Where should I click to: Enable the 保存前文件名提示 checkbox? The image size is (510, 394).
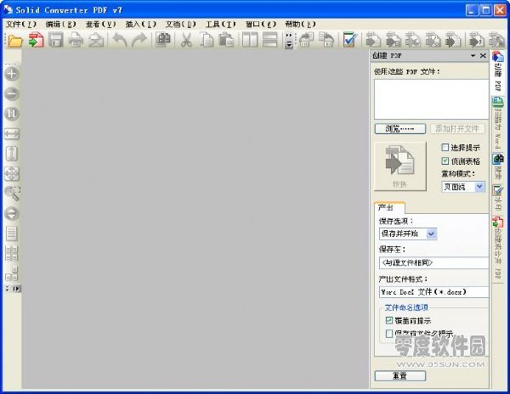[x=389, y=333]
